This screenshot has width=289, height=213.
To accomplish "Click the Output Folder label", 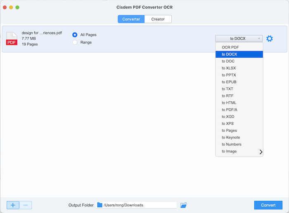I will (x=81, y=205).
